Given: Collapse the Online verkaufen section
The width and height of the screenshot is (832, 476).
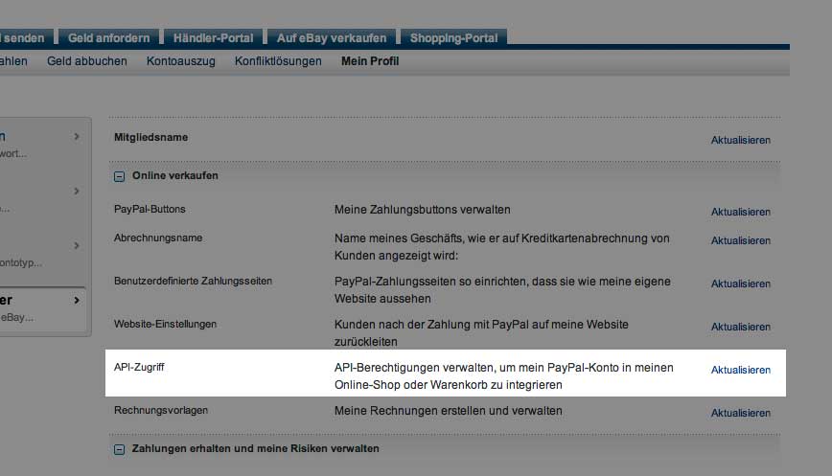Looking at the screenshot, I should (120, 176).
